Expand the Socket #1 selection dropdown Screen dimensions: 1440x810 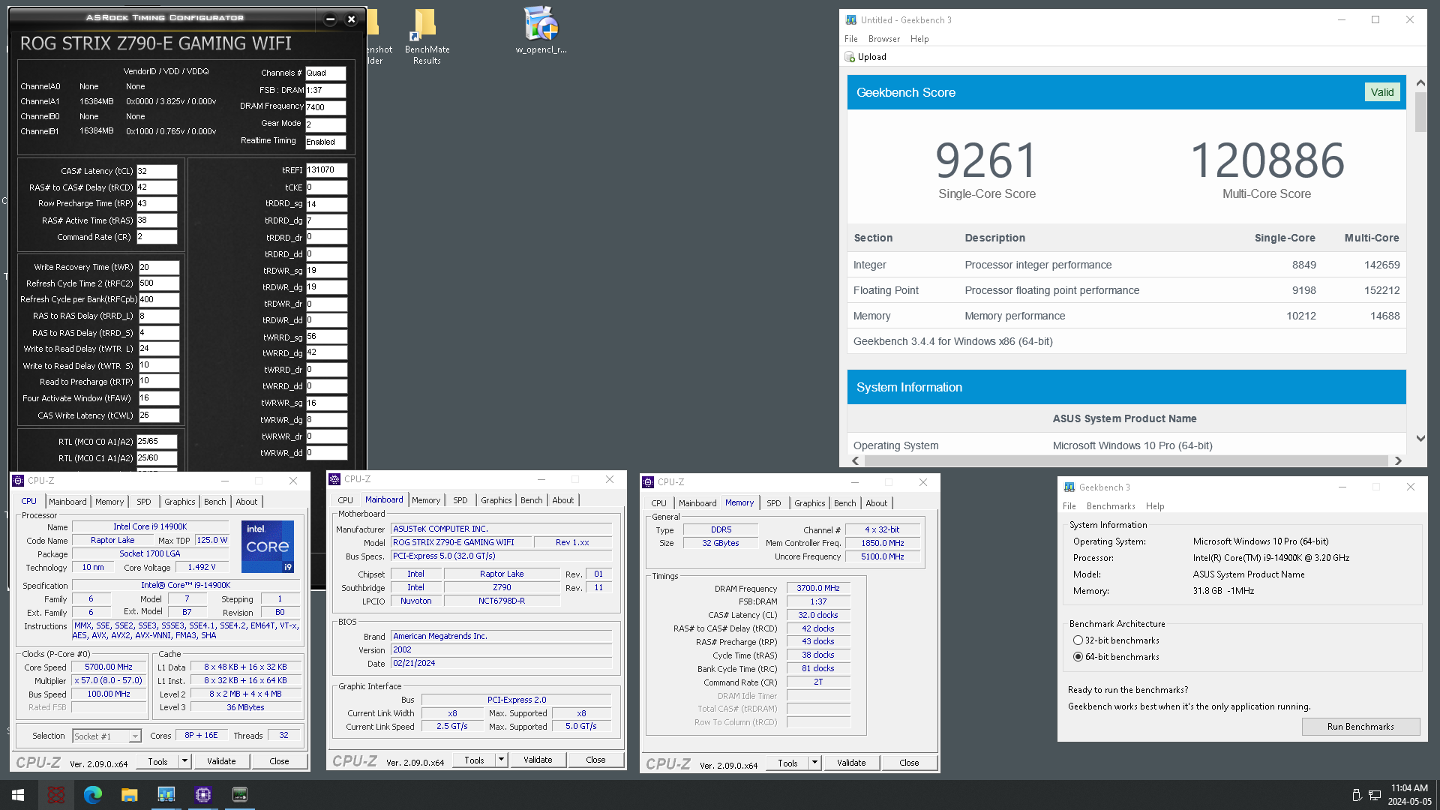pos(135,736)
